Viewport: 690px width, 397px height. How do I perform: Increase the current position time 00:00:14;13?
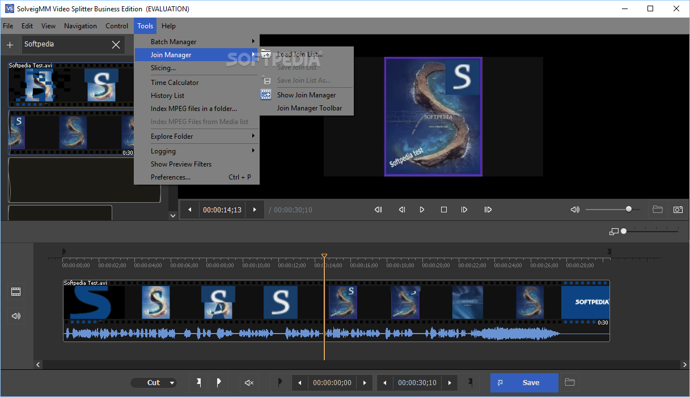click(x=255, y=210)
